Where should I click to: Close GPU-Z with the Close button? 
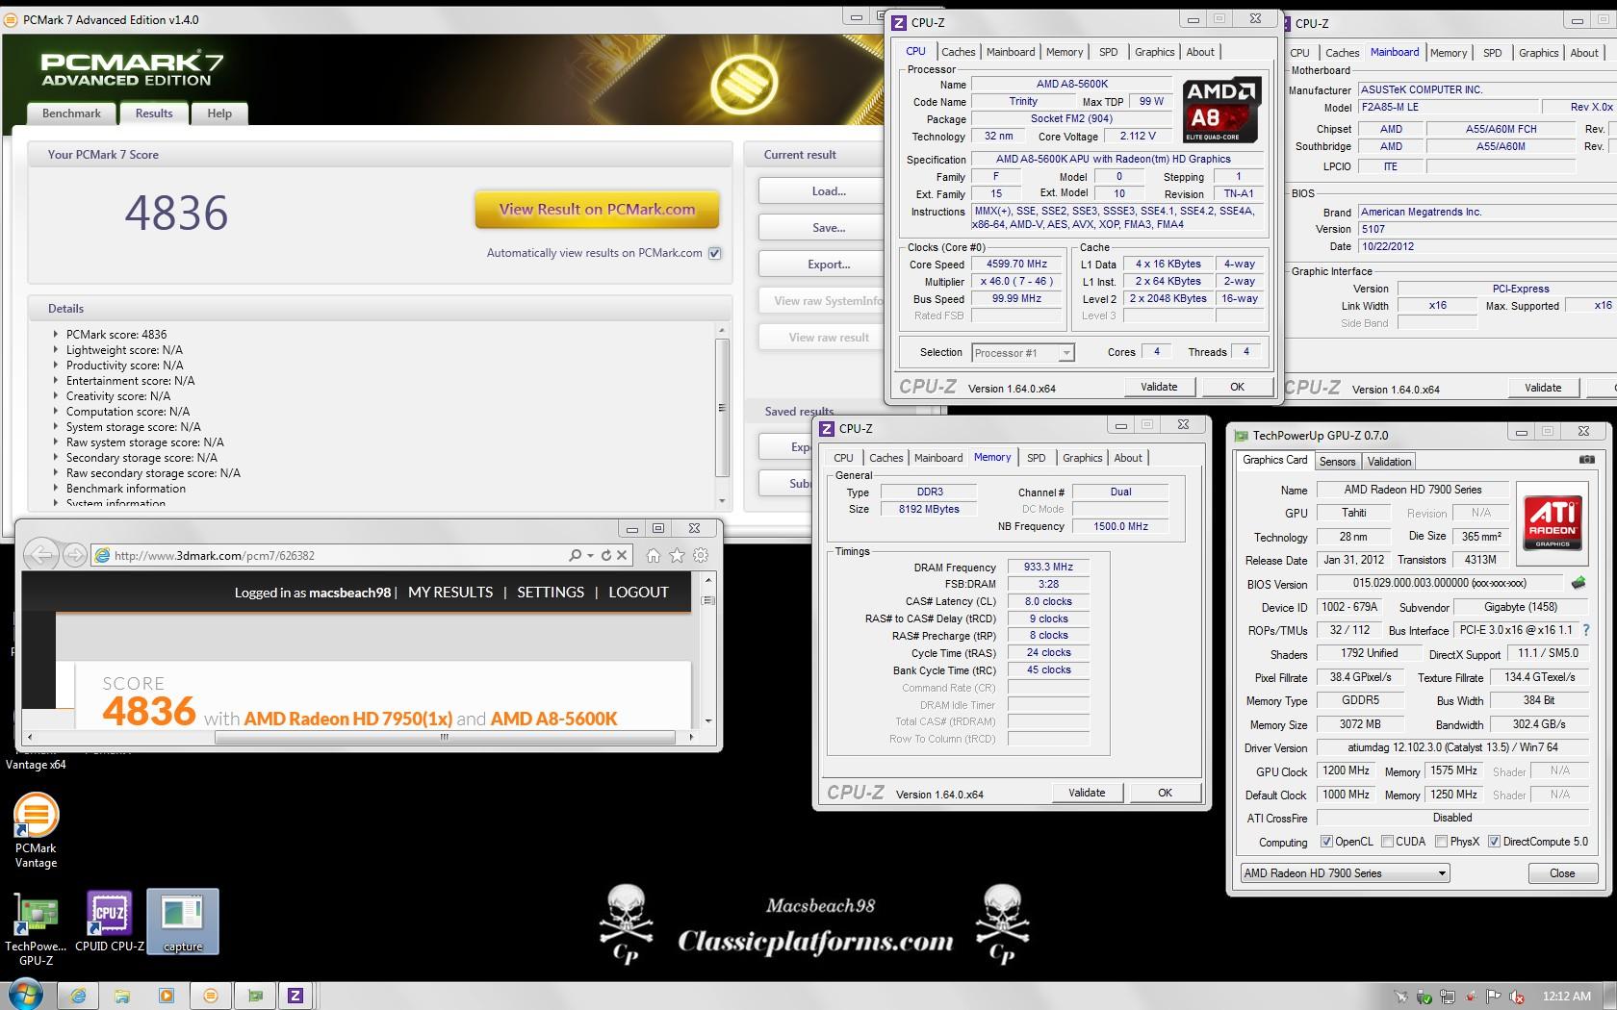coord(1562,873)
